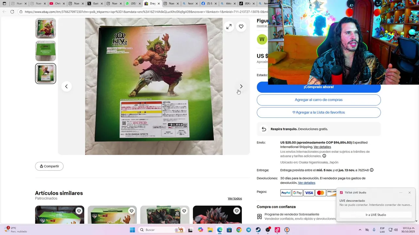Open Ver detalles link for shipping
419x235 pixels.
point(322,147)
